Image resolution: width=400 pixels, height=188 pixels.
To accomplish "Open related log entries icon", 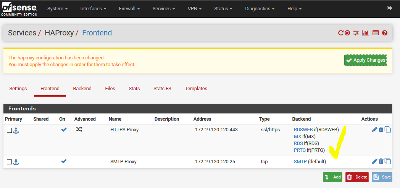I will [376, 33].
